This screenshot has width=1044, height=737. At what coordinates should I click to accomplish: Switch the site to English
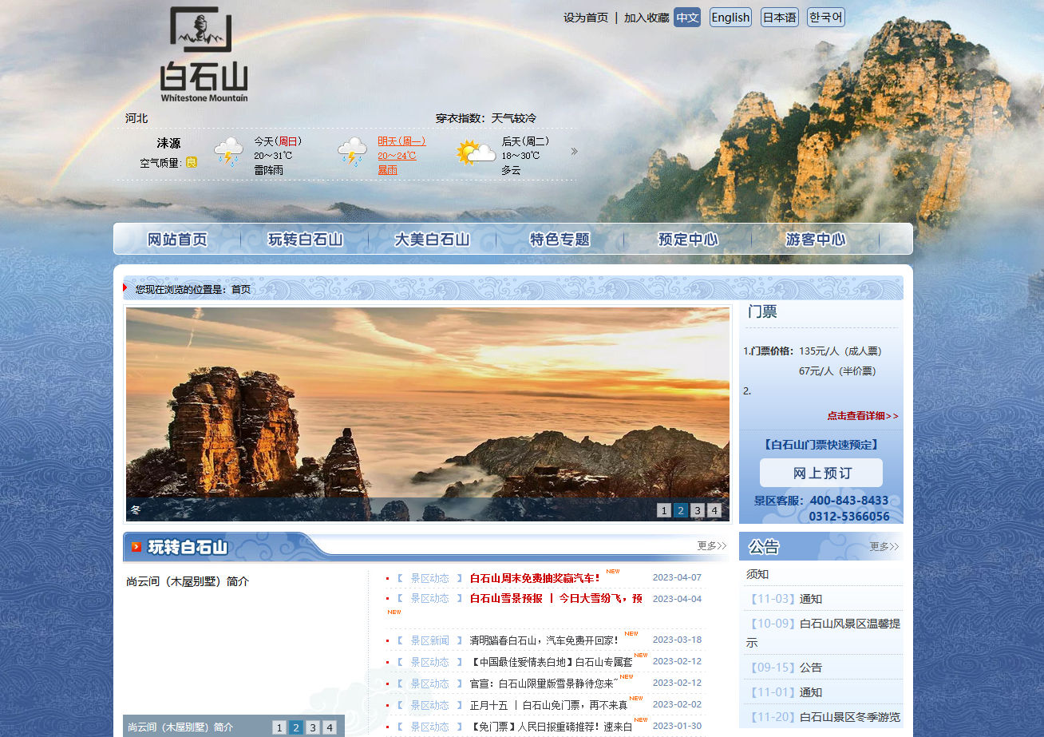[730, 17]
